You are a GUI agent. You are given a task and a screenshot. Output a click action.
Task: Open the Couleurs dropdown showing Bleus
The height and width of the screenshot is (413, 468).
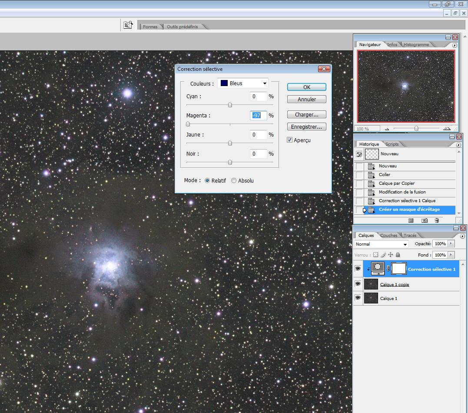(x=243, y=83)
